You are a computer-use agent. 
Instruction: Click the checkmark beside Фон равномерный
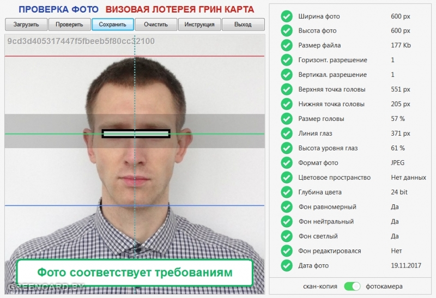point(287,207)
